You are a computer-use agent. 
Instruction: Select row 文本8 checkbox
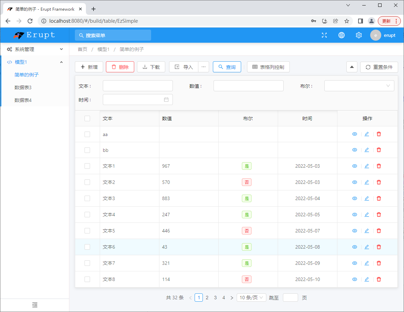coord(87,279)
